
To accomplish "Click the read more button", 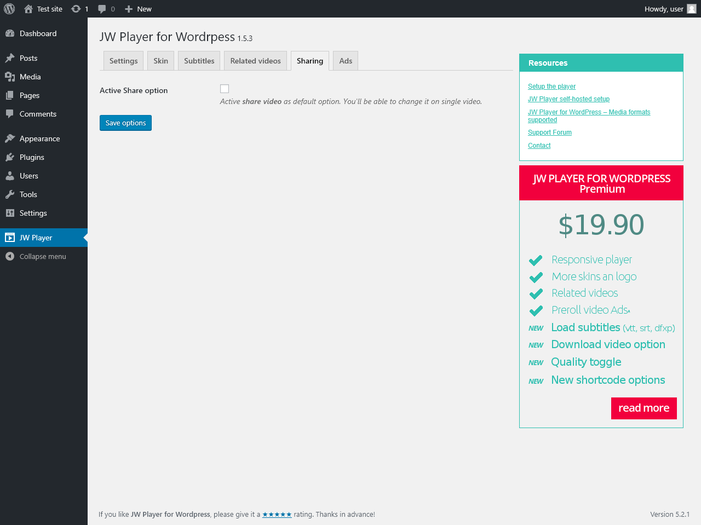I will point(644,408).
